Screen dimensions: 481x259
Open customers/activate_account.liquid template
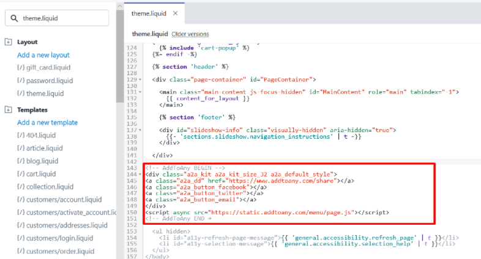[x=71, y=213]
